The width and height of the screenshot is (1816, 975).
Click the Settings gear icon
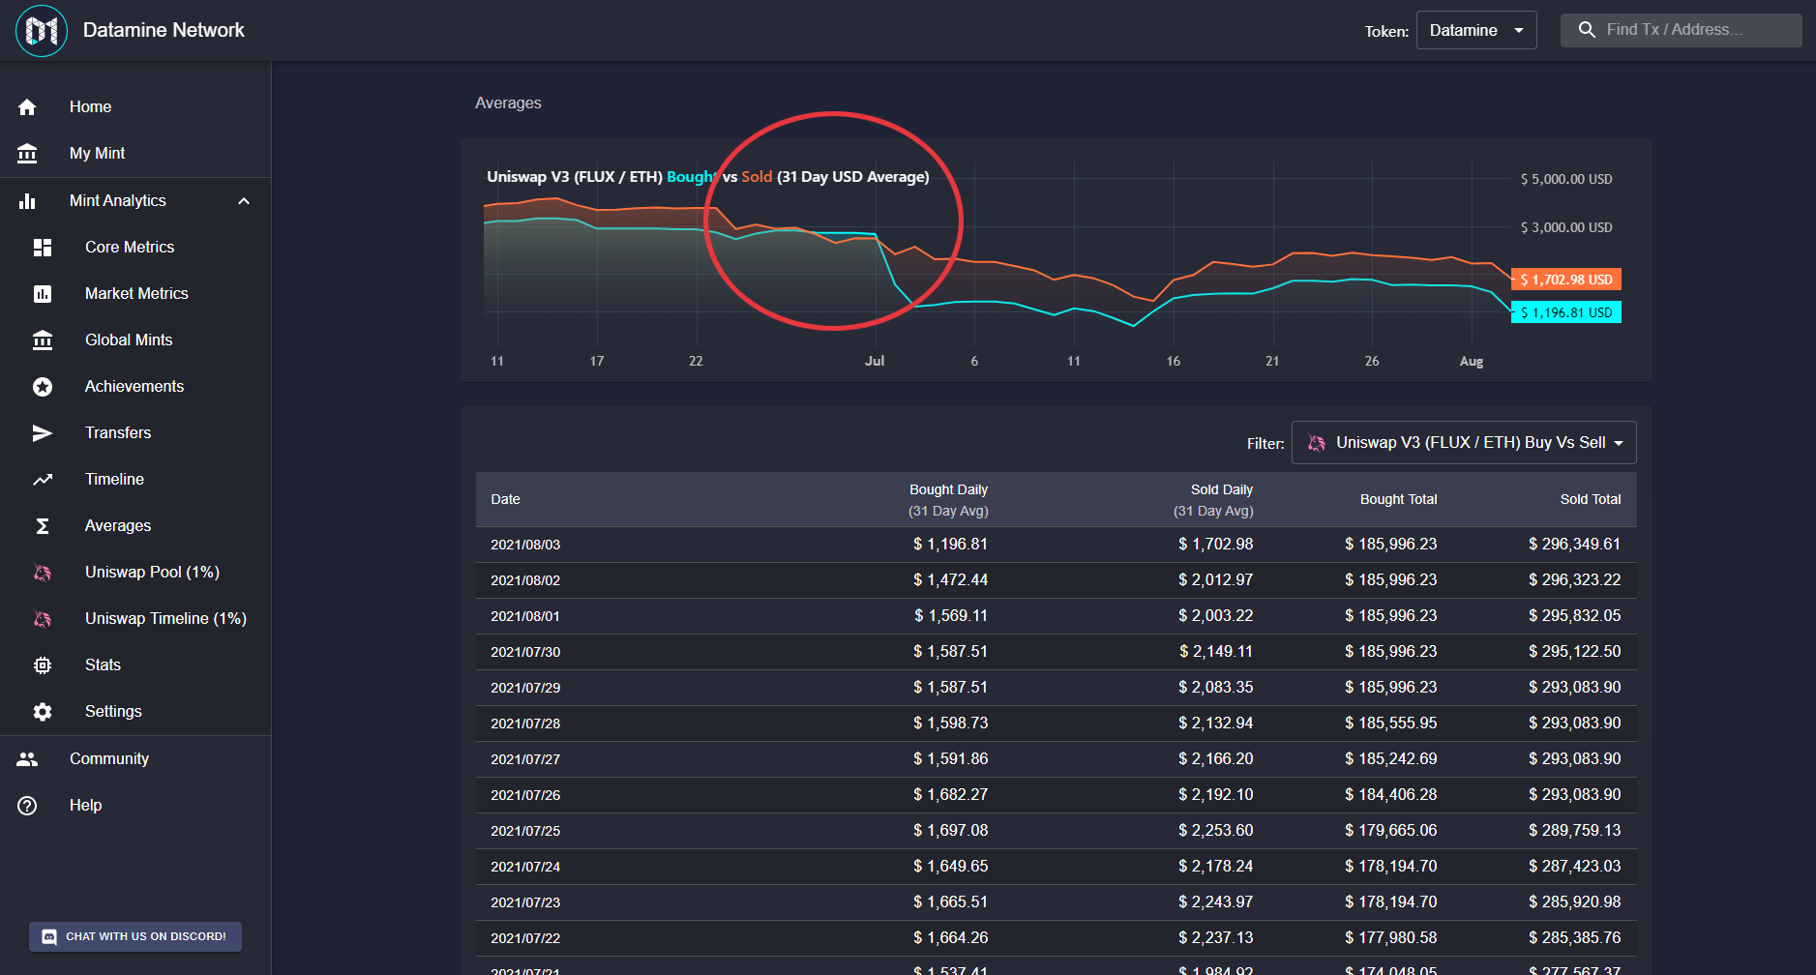[43, 712]
